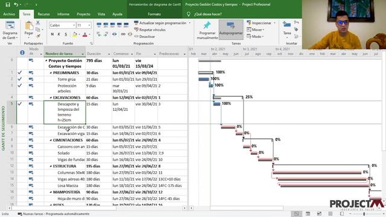Select the Losa Maciza task name
386x217 pixels.
pyautogui.click(x=68, y=186)
